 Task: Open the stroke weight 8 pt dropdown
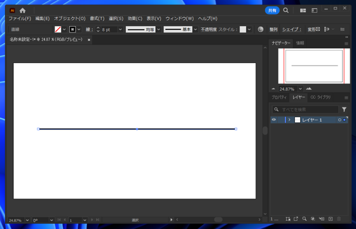(121, 29)
